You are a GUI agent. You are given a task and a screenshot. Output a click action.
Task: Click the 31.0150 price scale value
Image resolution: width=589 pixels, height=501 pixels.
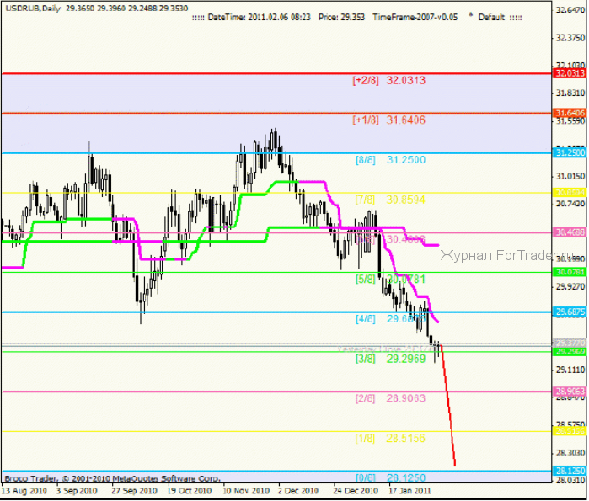click(570, 176)
